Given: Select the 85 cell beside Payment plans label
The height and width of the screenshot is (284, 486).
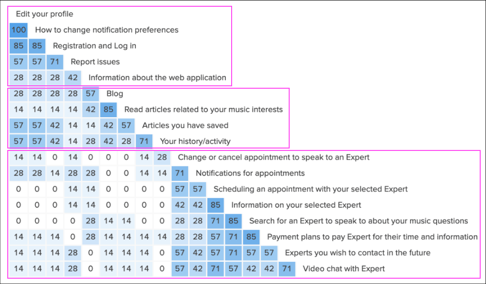Looking at the screenshot, I should pyautogui.click(x=251, y=237).
